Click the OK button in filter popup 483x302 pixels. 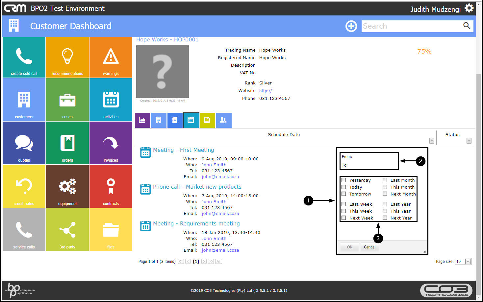click(349, 247)
